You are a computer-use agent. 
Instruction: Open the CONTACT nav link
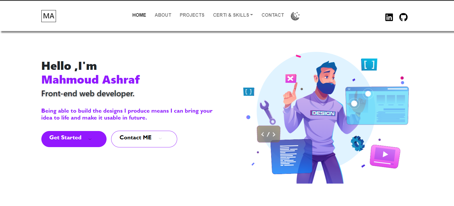pyautogui.click(x=273, y=15)
